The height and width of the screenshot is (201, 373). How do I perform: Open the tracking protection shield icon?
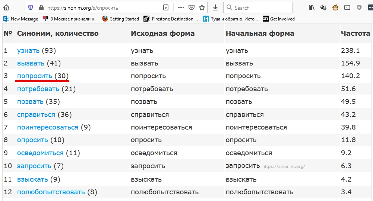pos(31,7)
